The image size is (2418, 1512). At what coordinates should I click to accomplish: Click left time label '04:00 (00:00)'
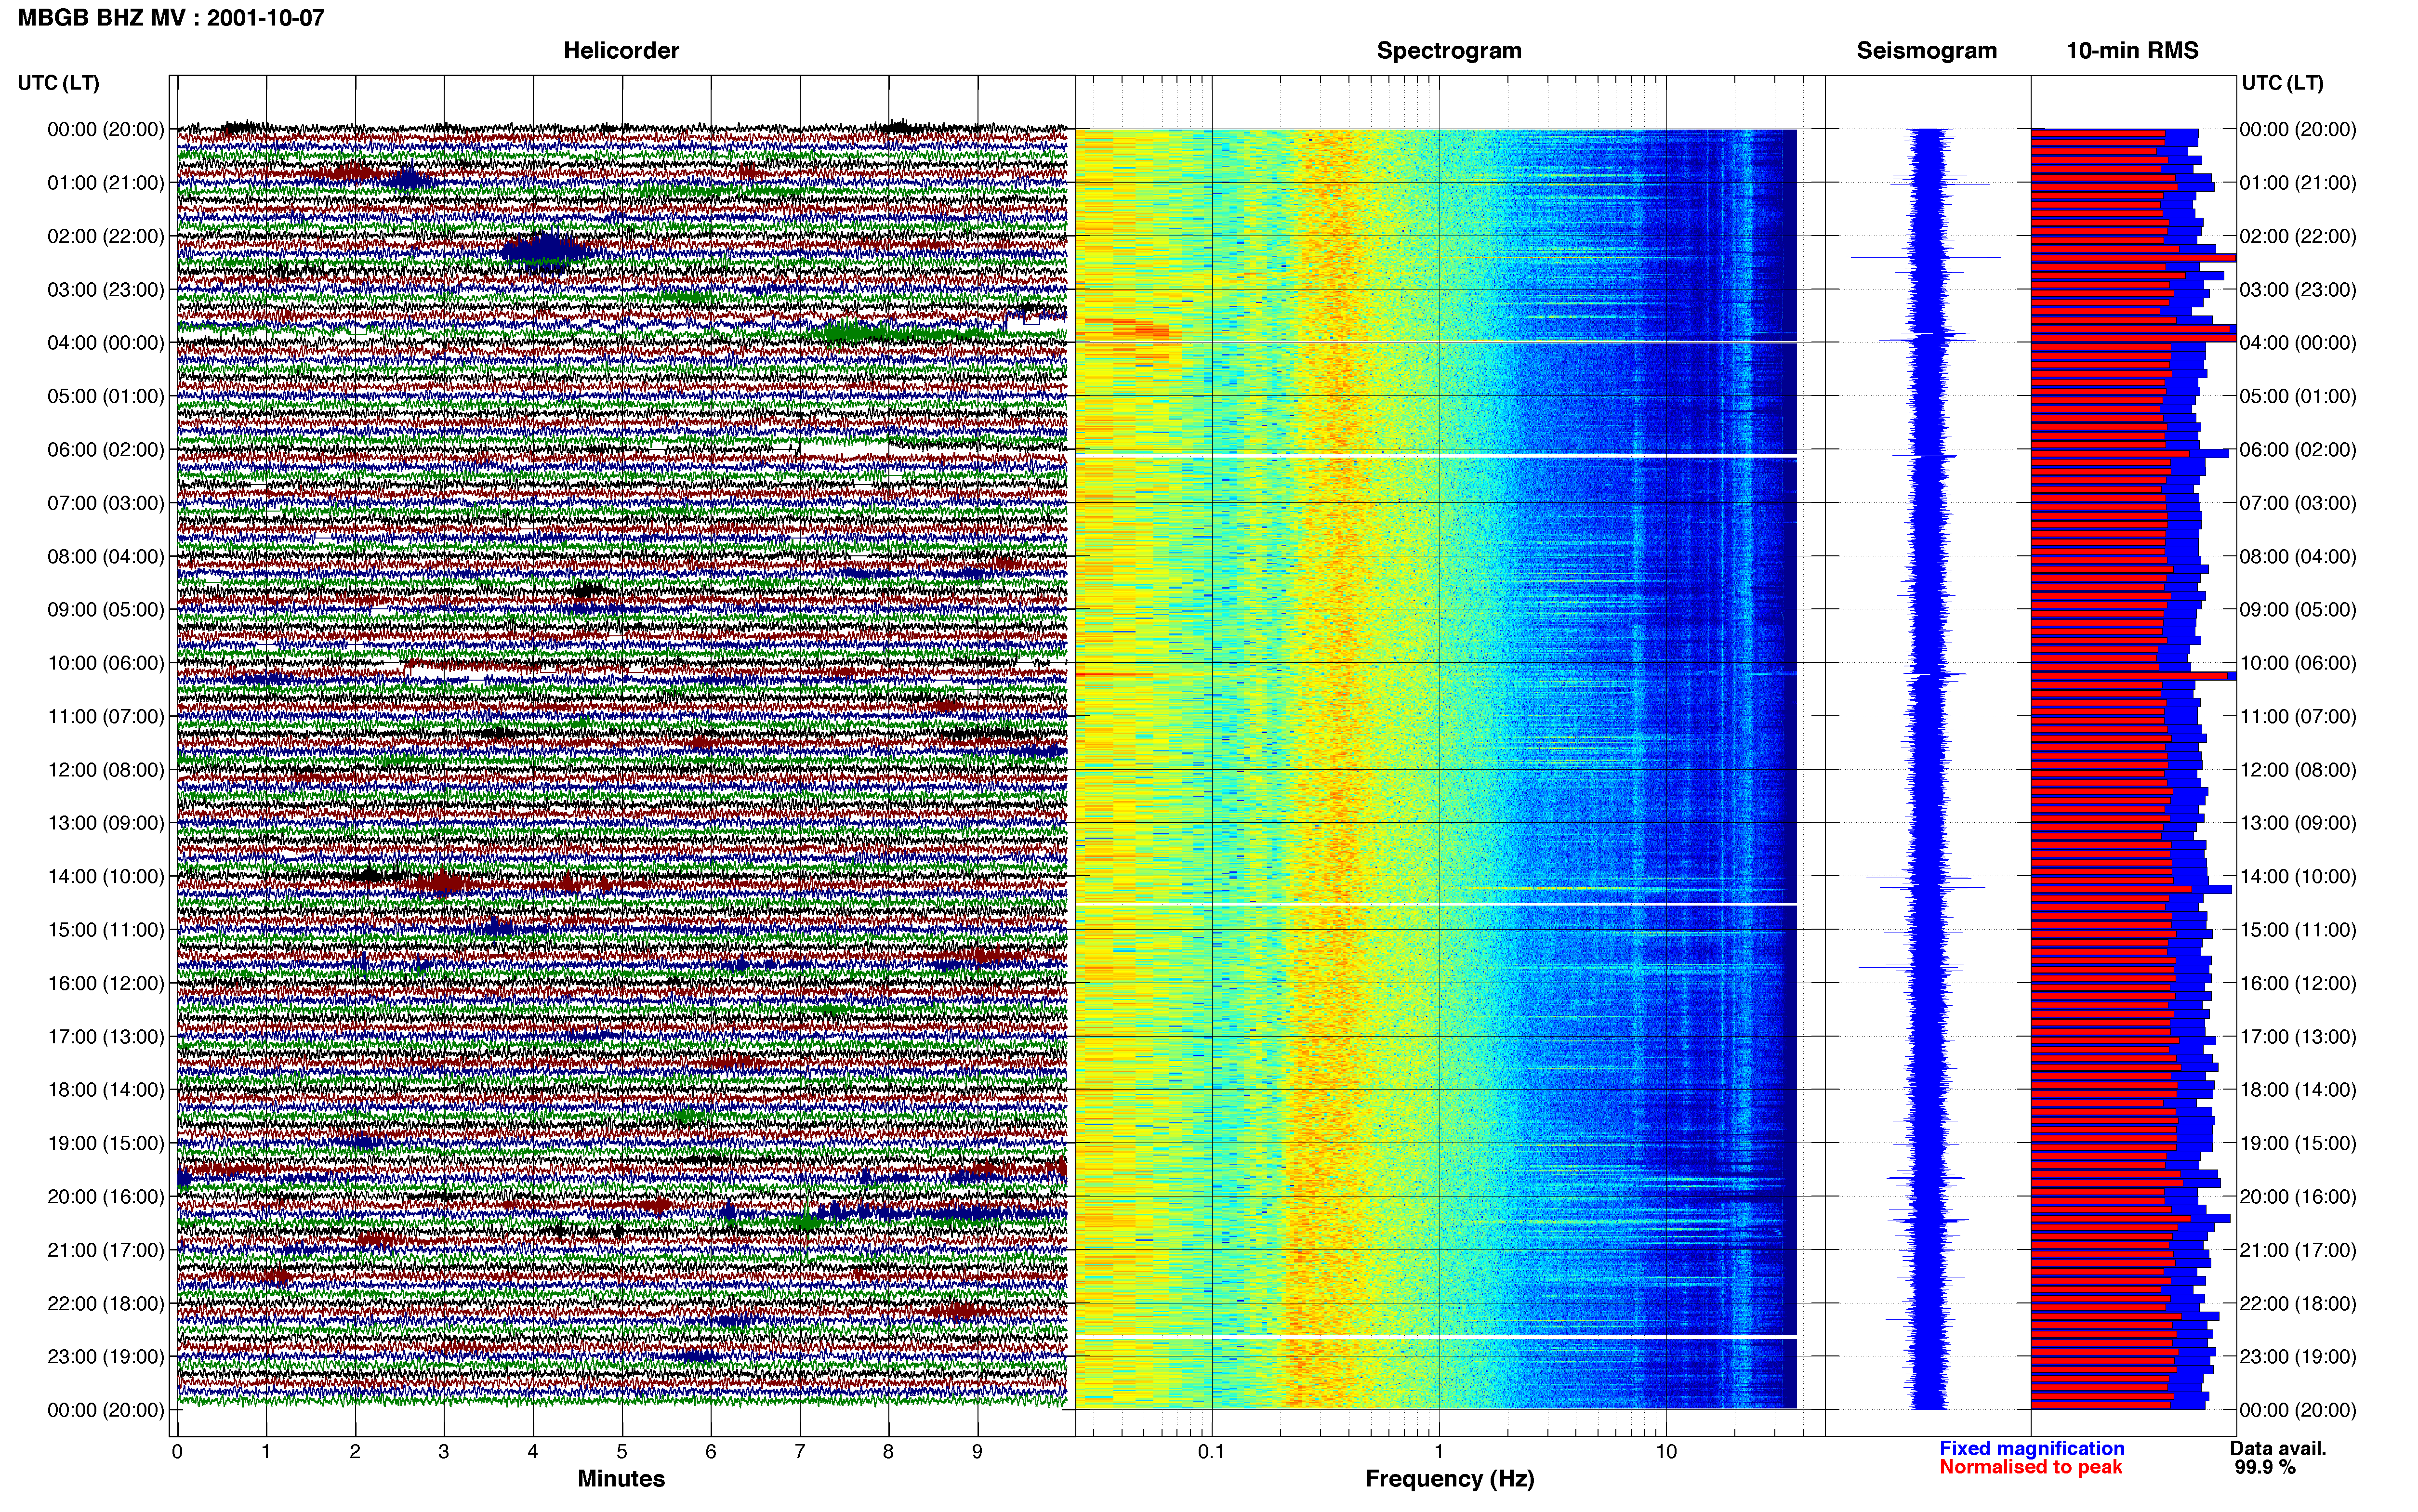[x=106, y=343]
